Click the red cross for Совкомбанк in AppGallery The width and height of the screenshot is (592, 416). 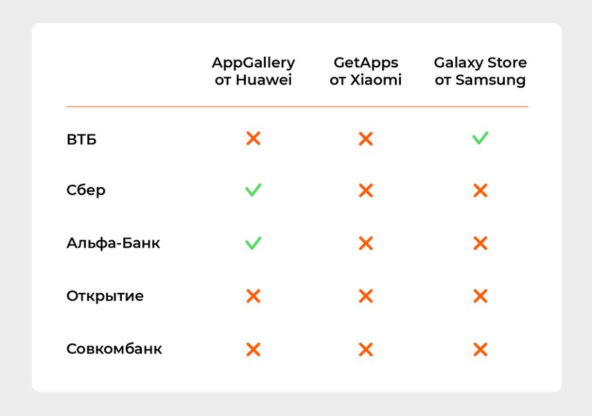tap(253, 349)
